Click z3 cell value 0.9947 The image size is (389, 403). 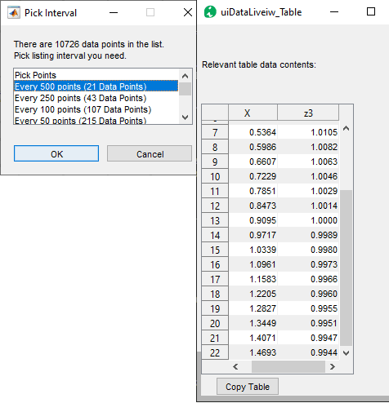tap(308, 338)
